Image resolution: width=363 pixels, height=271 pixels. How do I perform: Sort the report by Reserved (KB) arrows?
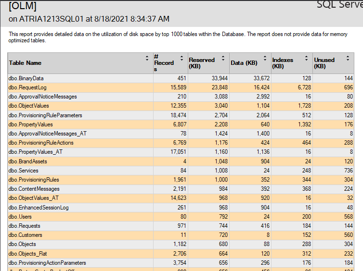(x=223, y=58)
